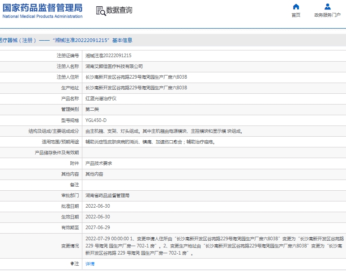Select model value YGL450-D

tap(96, 120)
